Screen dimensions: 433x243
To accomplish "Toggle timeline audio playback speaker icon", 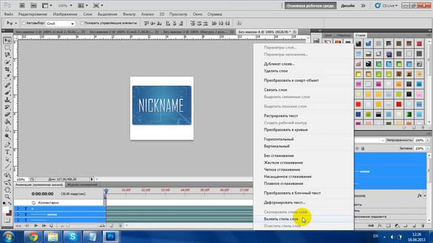I will tap(51, 225).
